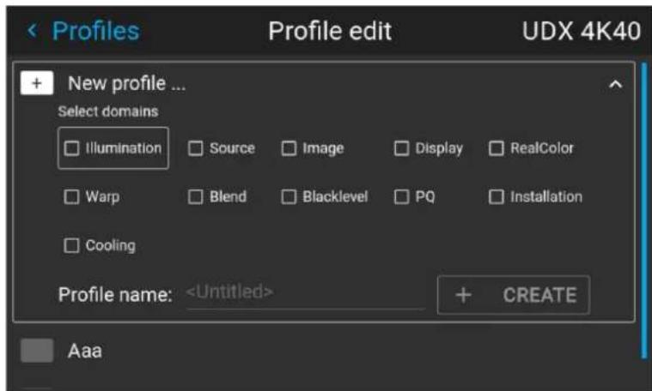Enable the Illumination domain checkbox
Viewport: 652px width, 391px height.
pyautogui.click(x=71, y=148)
